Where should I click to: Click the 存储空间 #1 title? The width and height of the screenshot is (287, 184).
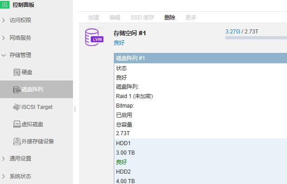click(x=130, y=33)
